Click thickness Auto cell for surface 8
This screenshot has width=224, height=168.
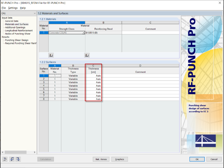tap(93, 99)
